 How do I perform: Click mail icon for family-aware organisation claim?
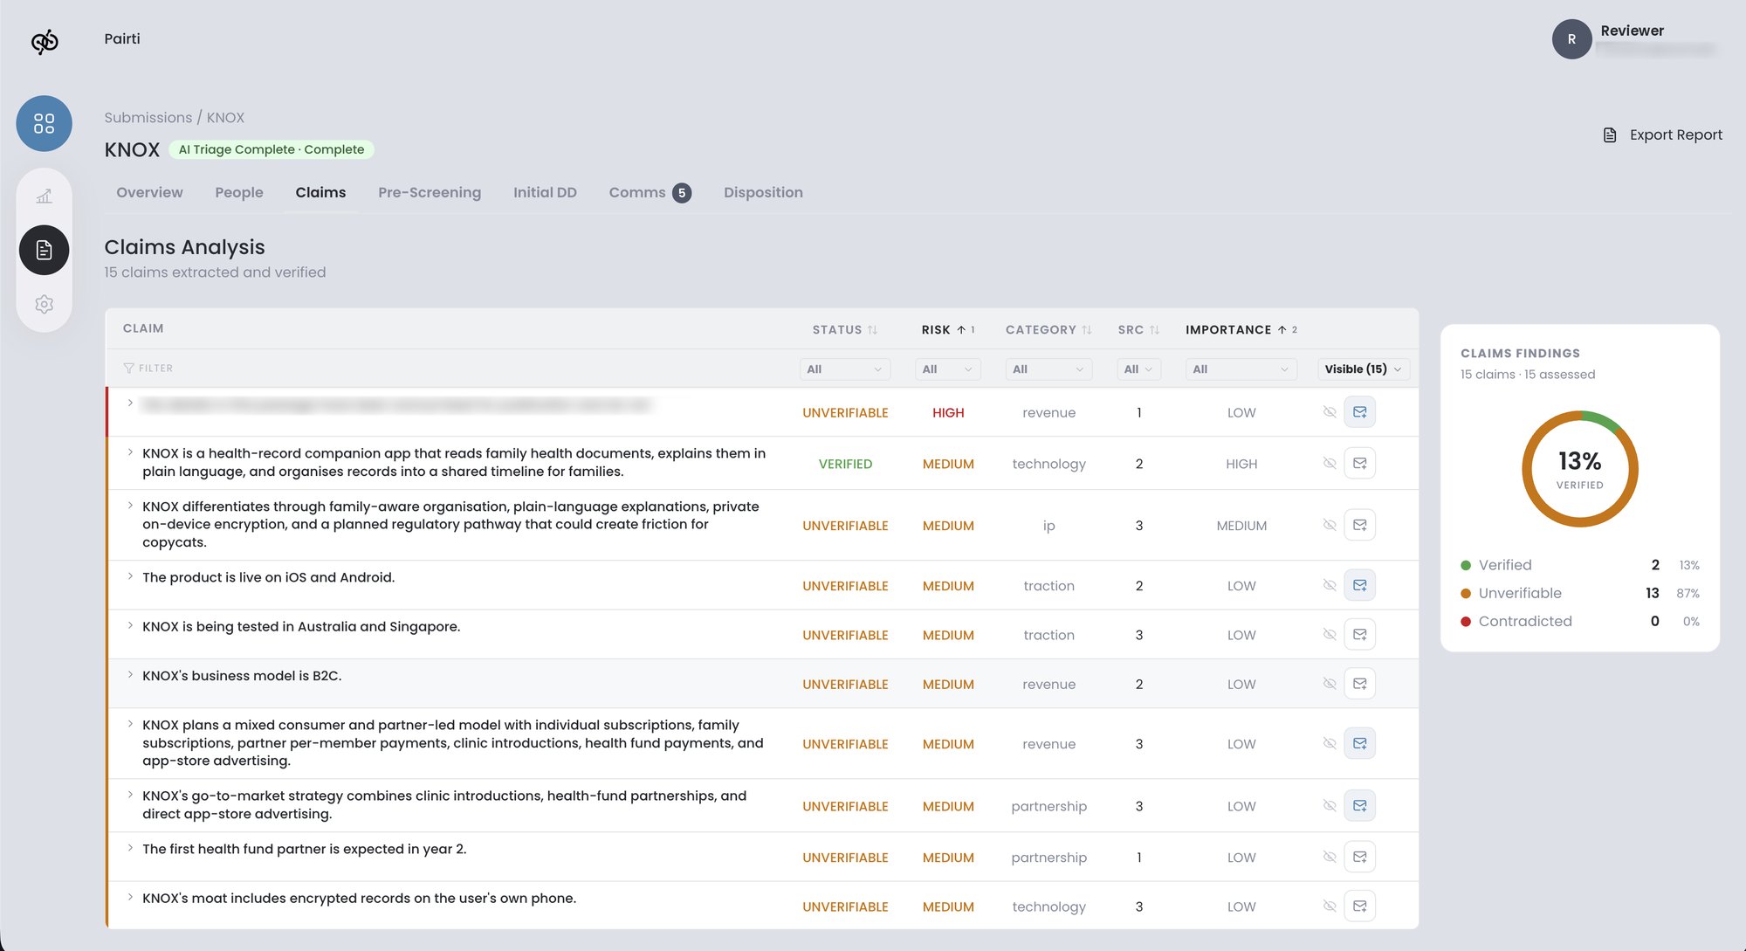(1360, 525)
